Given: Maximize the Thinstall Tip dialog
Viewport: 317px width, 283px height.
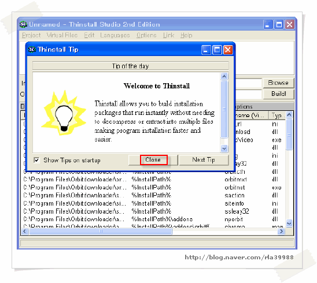Looking at the screenshot, I should click(217, 50).
